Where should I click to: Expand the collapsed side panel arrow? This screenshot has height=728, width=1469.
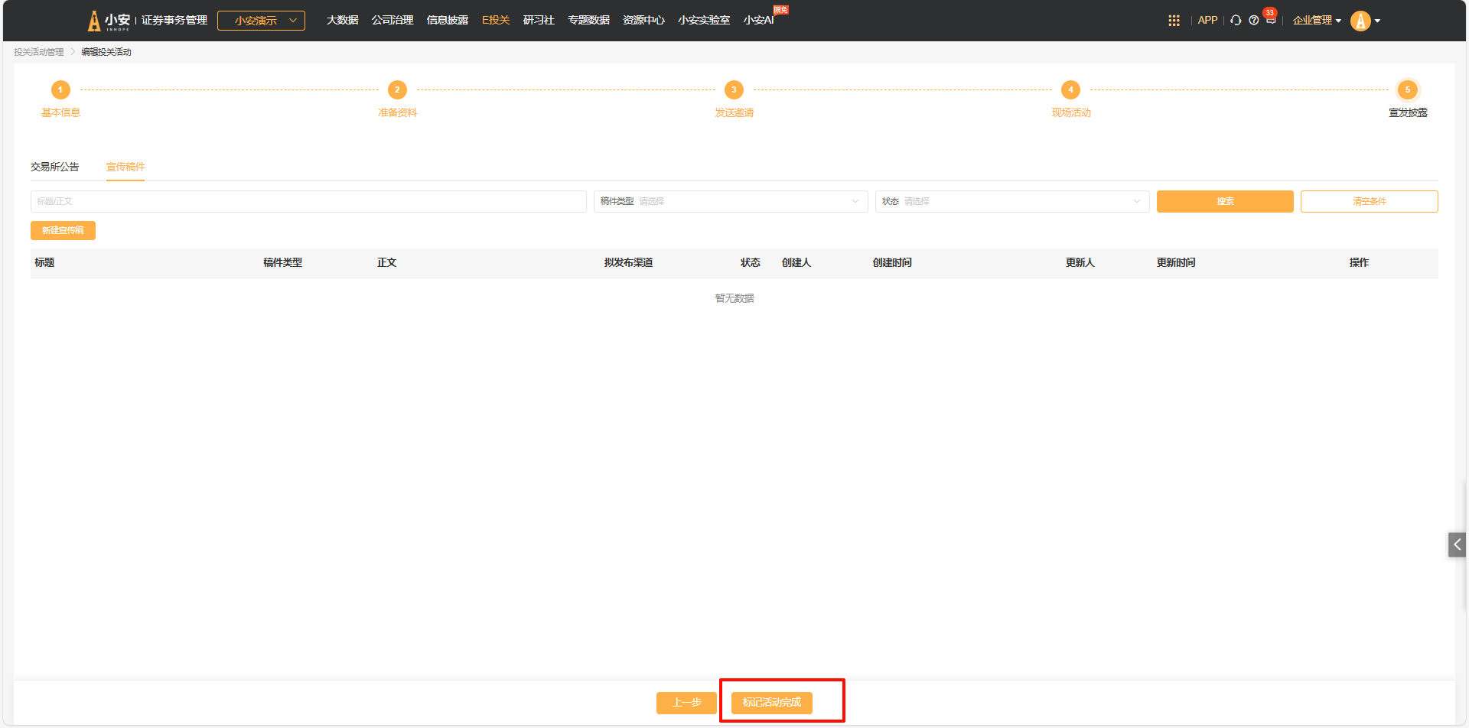1457,544
